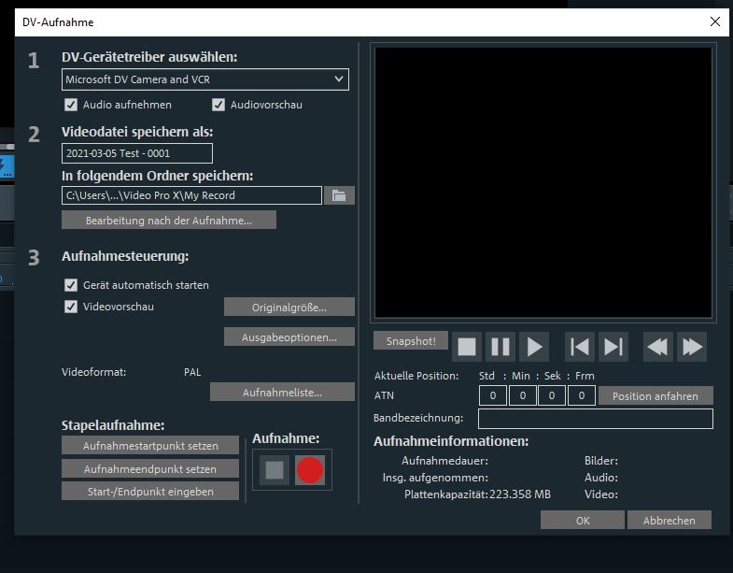Fast-forward the DV tape
Image resolution: width=733 pixels, height=573 pixels.
pyautogui.click(x=692, y=347)
